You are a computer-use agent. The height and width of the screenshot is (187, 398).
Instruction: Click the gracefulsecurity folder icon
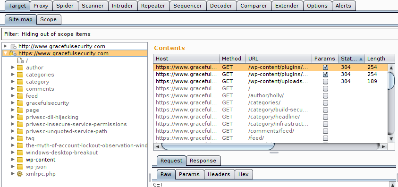20,103
